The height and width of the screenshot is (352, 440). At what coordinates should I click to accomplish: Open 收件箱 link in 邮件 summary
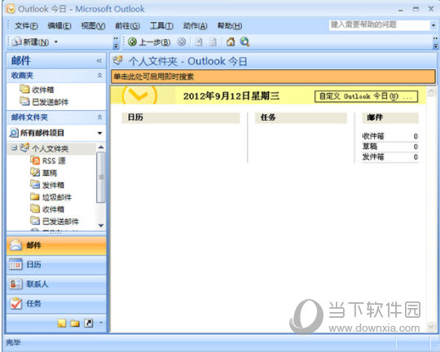[373, 136]
